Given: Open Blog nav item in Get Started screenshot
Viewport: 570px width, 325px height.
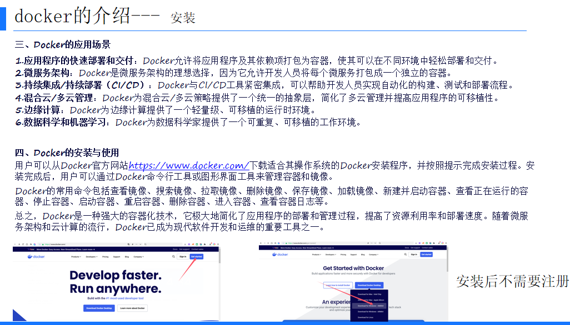Looking at the screenshot, I should coord(363,255).
